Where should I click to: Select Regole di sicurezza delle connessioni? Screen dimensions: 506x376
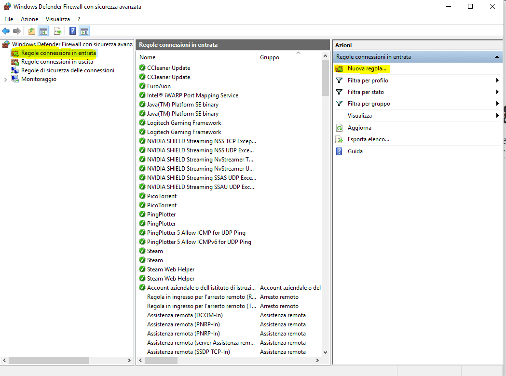pos(68,70)
